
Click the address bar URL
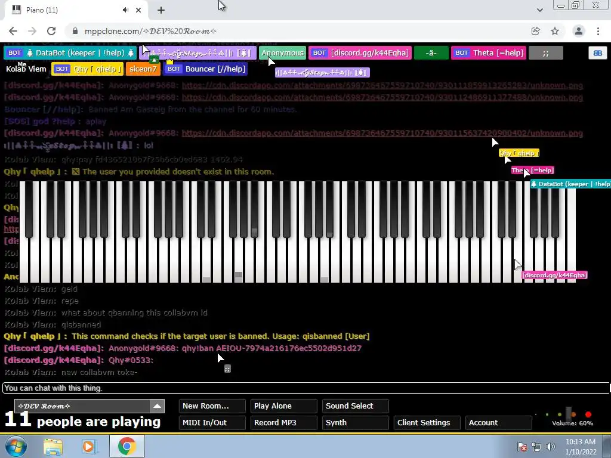pyautogui.click(x=150, y=31)
